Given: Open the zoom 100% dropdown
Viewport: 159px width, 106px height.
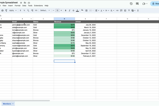Looking at the screenshot, I should click(13, 11).
